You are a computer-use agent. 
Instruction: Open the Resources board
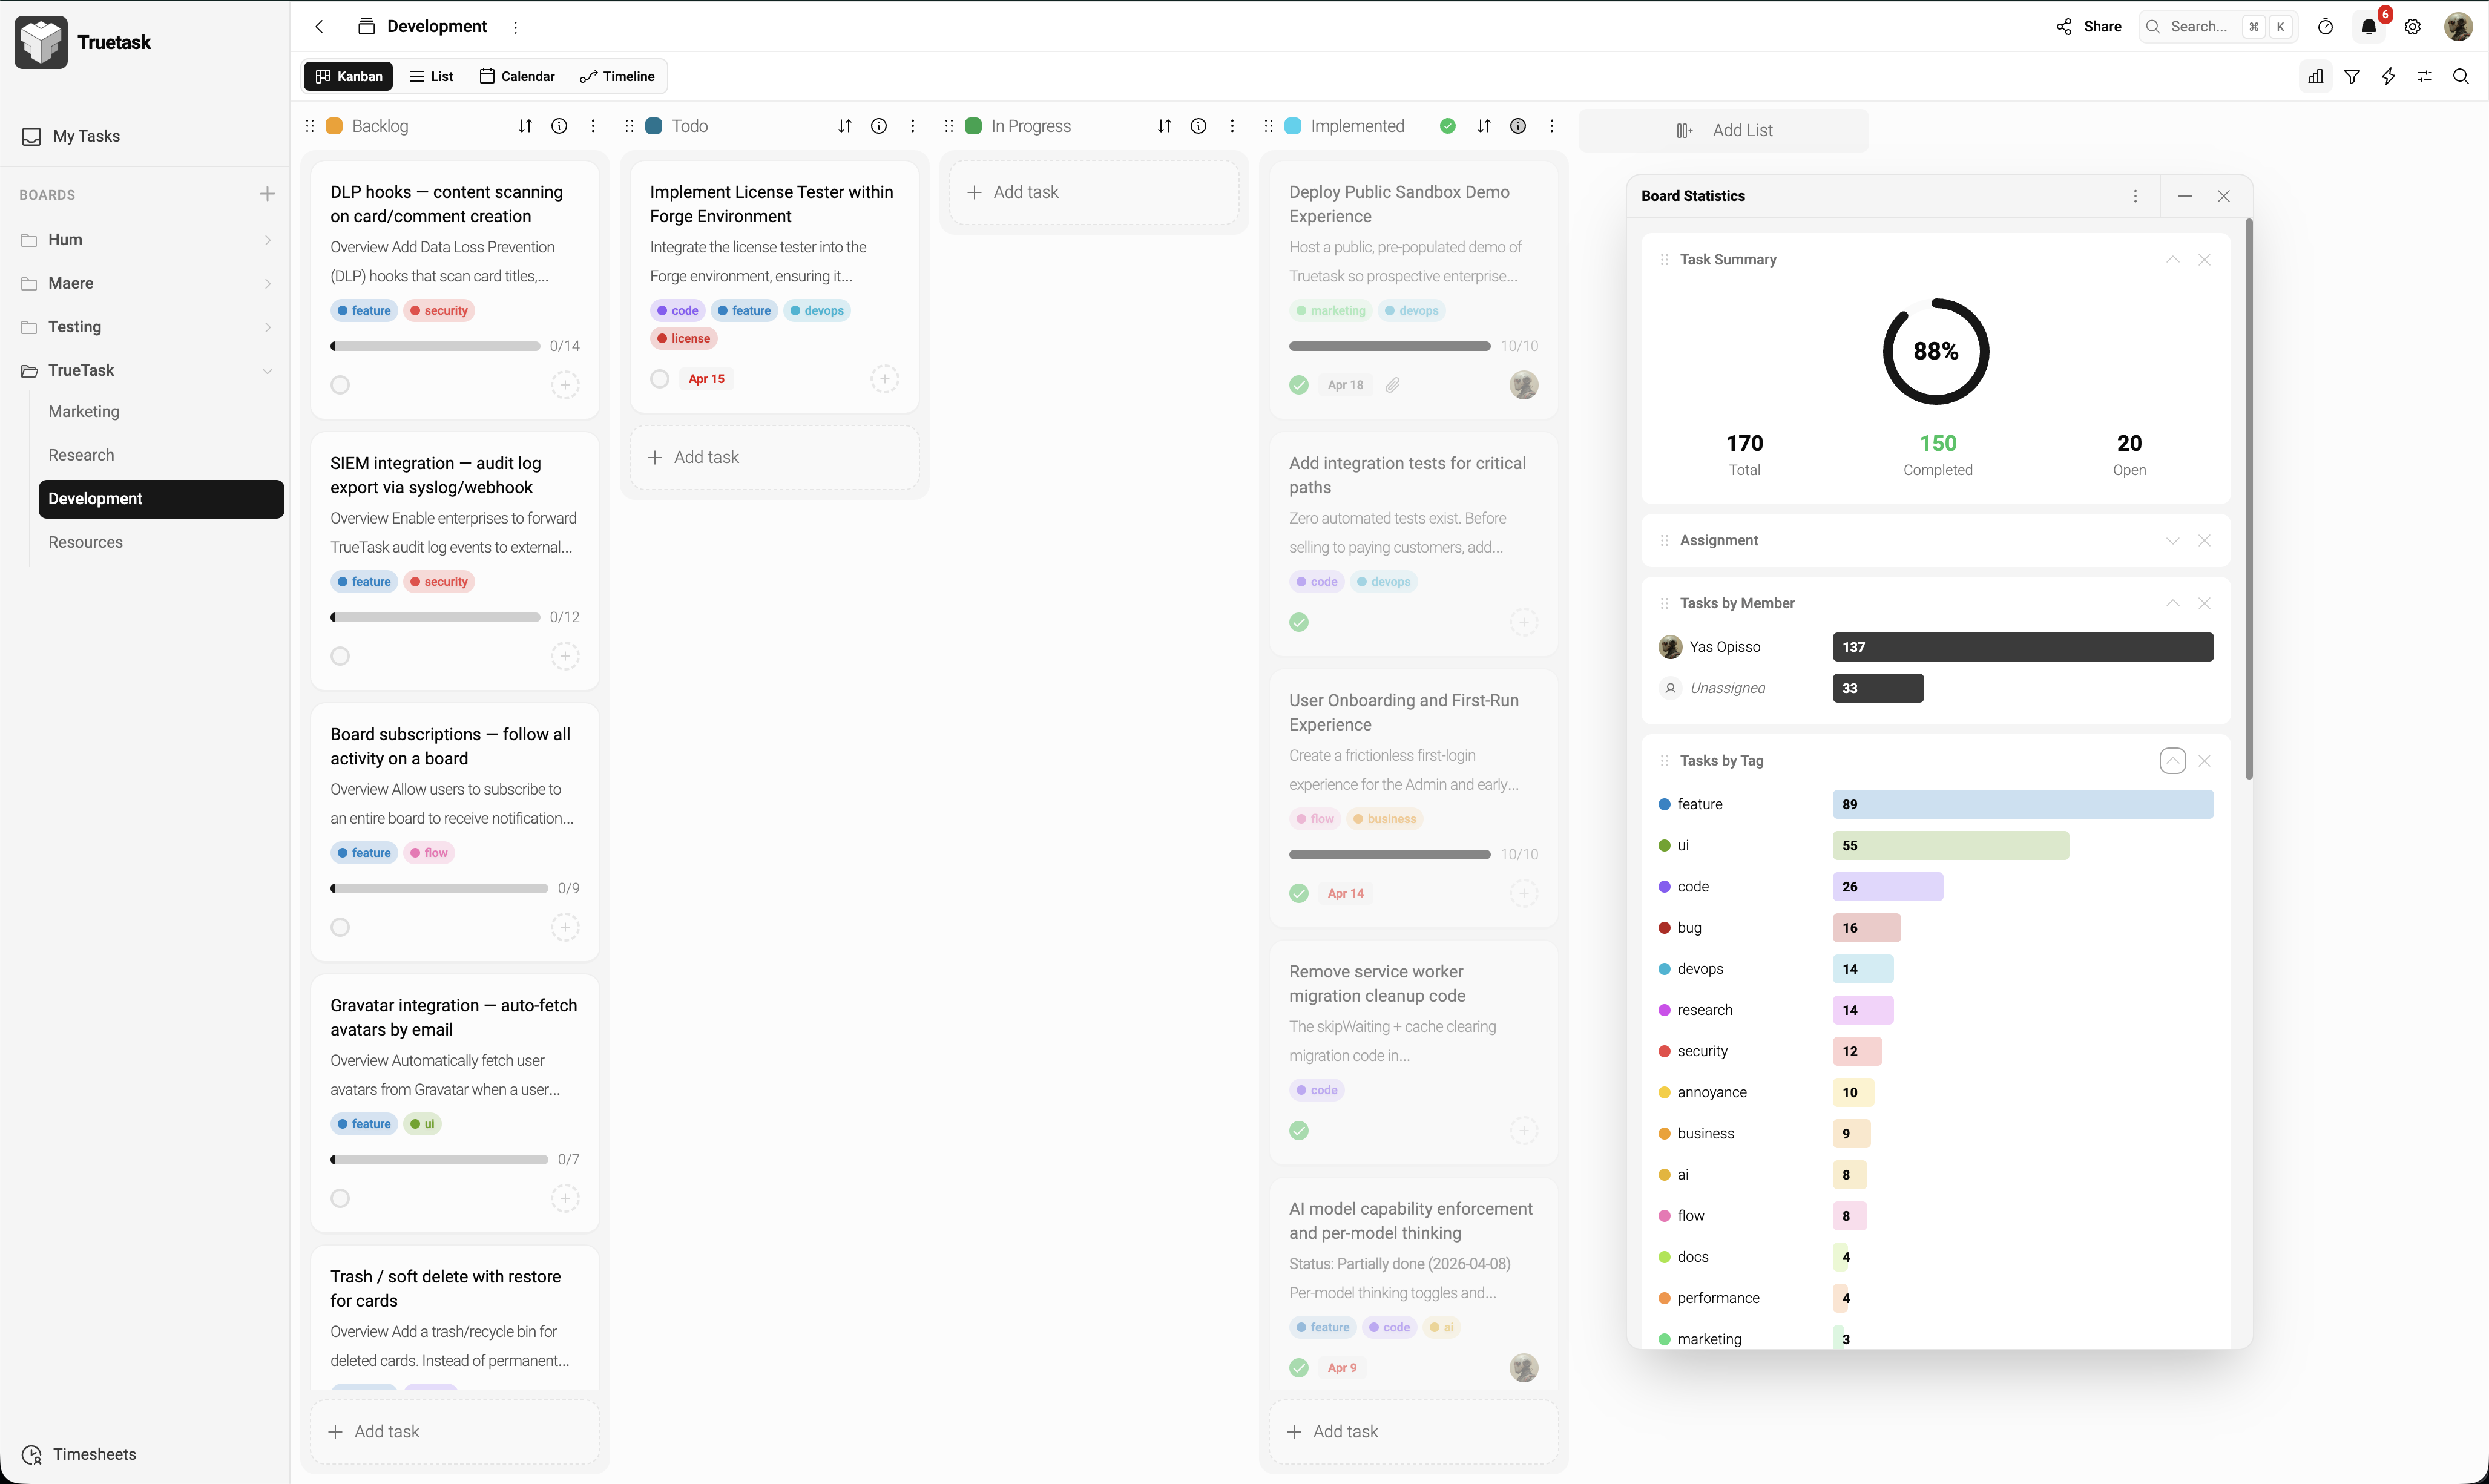[x=86, y=542]
